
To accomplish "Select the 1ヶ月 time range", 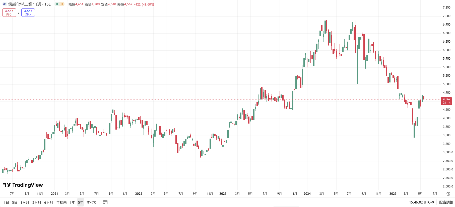I will tap(25, 202).
